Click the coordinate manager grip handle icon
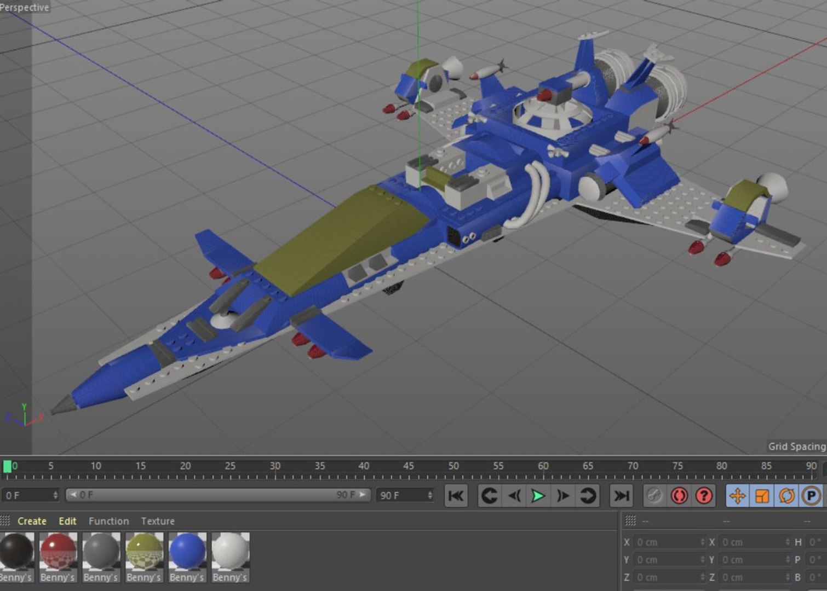827x591 pixels. pos(630,521)
